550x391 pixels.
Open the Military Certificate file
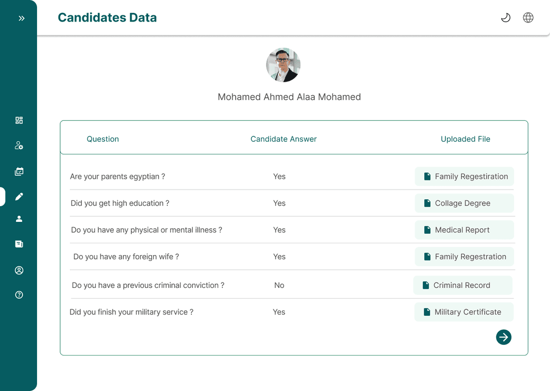pyautogui.click(x=464, y=312)
